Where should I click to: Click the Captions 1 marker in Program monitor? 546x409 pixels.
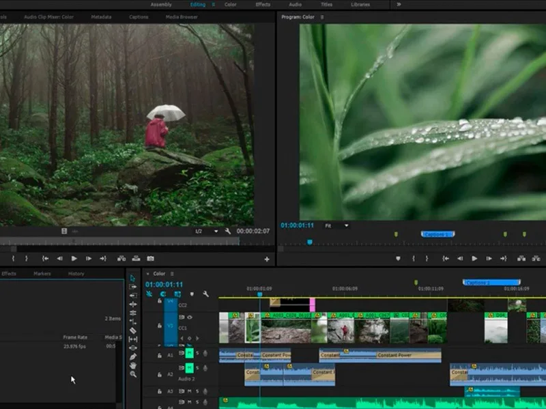437,234
